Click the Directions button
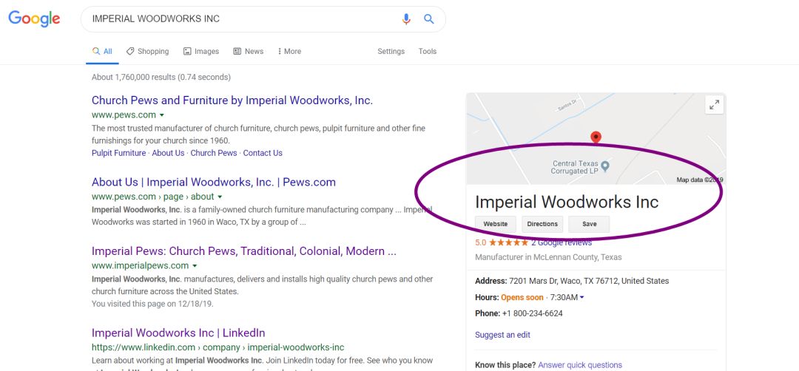Image resolution: width=799 pixels, height=371 pixels. coord(542,224)
